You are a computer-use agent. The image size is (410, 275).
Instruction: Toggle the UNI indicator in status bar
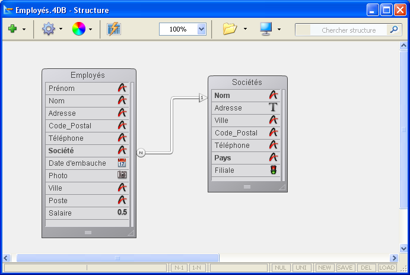tap(301, 268)
